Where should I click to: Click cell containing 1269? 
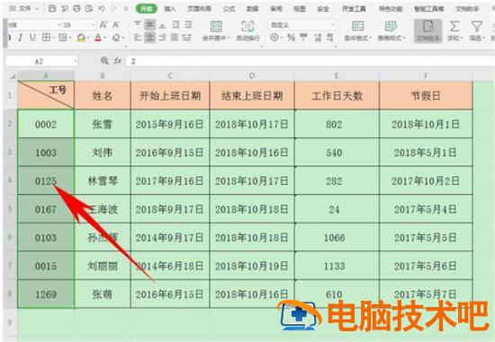pos(46,294)
